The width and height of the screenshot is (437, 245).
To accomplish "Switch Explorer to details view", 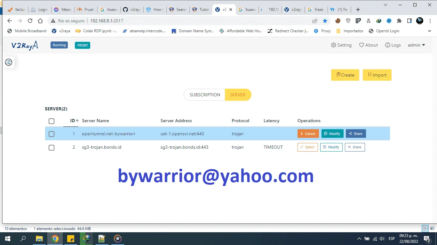I will [x=425, y=228].
